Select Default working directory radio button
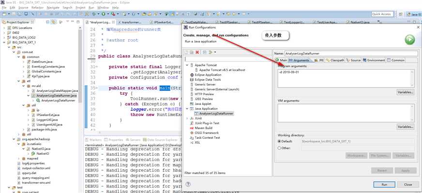 click(x=279, y=141)
